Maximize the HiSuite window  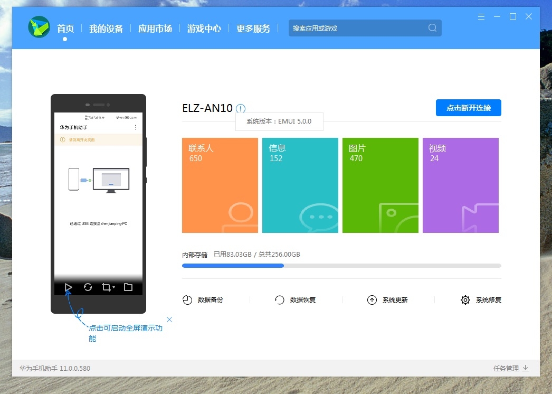(x=513, y=16)
